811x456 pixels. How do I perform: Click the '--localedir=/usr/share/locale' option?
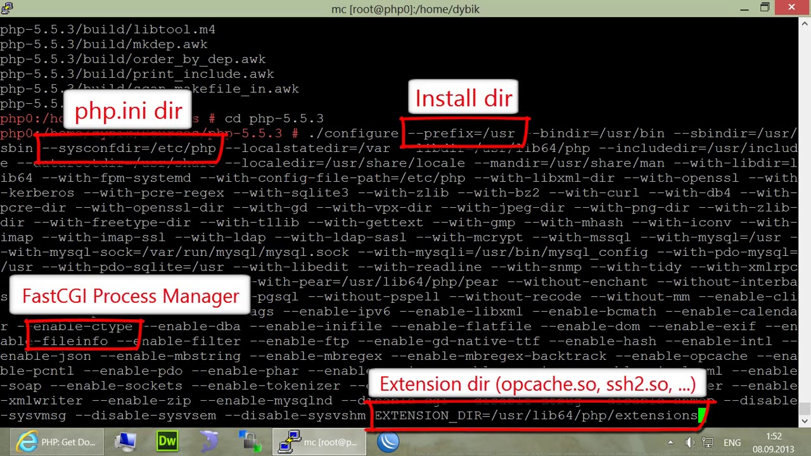click(345, 163)
